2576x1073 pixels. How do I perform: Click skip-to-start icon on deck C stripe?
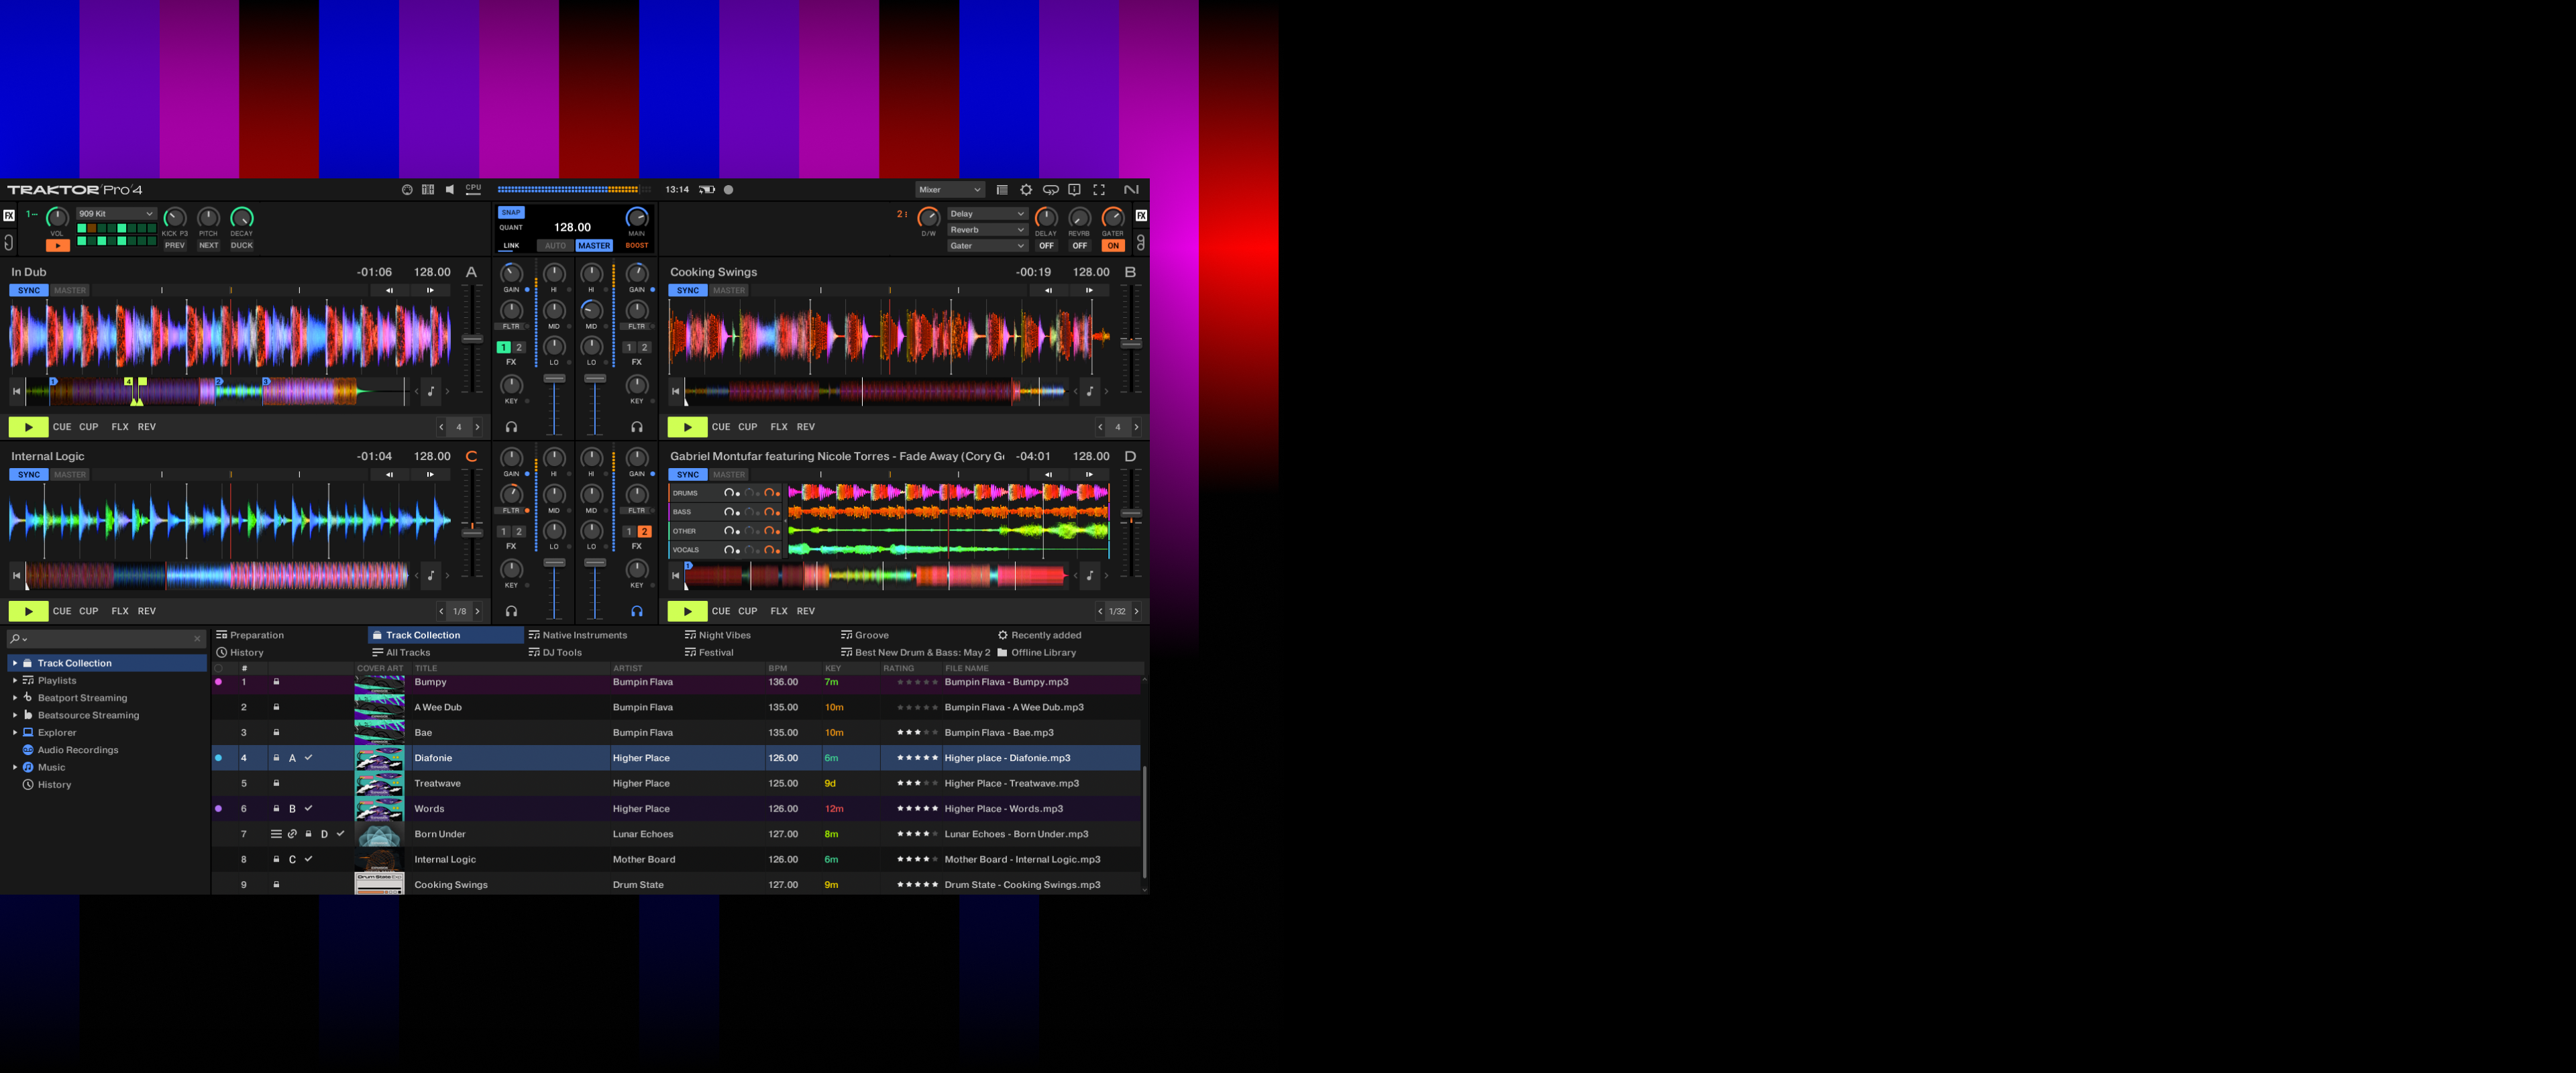16,575
